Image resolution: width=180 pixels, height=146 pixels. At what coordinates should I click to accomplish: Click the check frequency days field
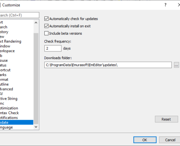(x=53, y=49)
